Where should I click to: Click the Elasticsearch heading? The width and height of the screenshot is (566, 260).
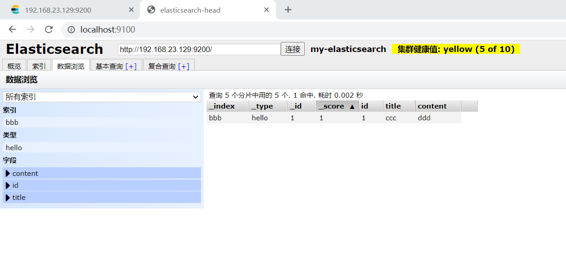click(x=54, y=49)
